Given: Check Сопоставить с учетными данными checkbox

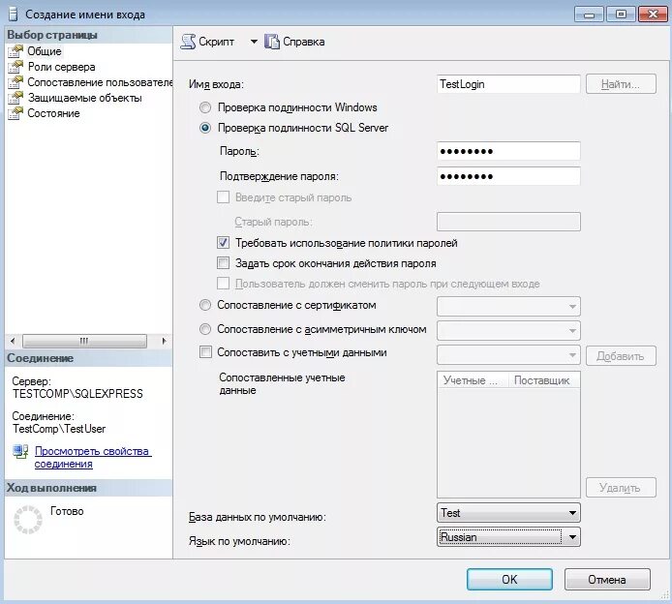Looking at the screenshot, I should (x=205, y=352).
